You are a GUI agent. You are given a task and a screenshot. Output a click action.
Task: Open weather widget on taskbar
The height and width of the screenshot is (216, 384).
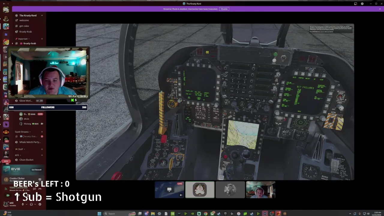point(7,214)
